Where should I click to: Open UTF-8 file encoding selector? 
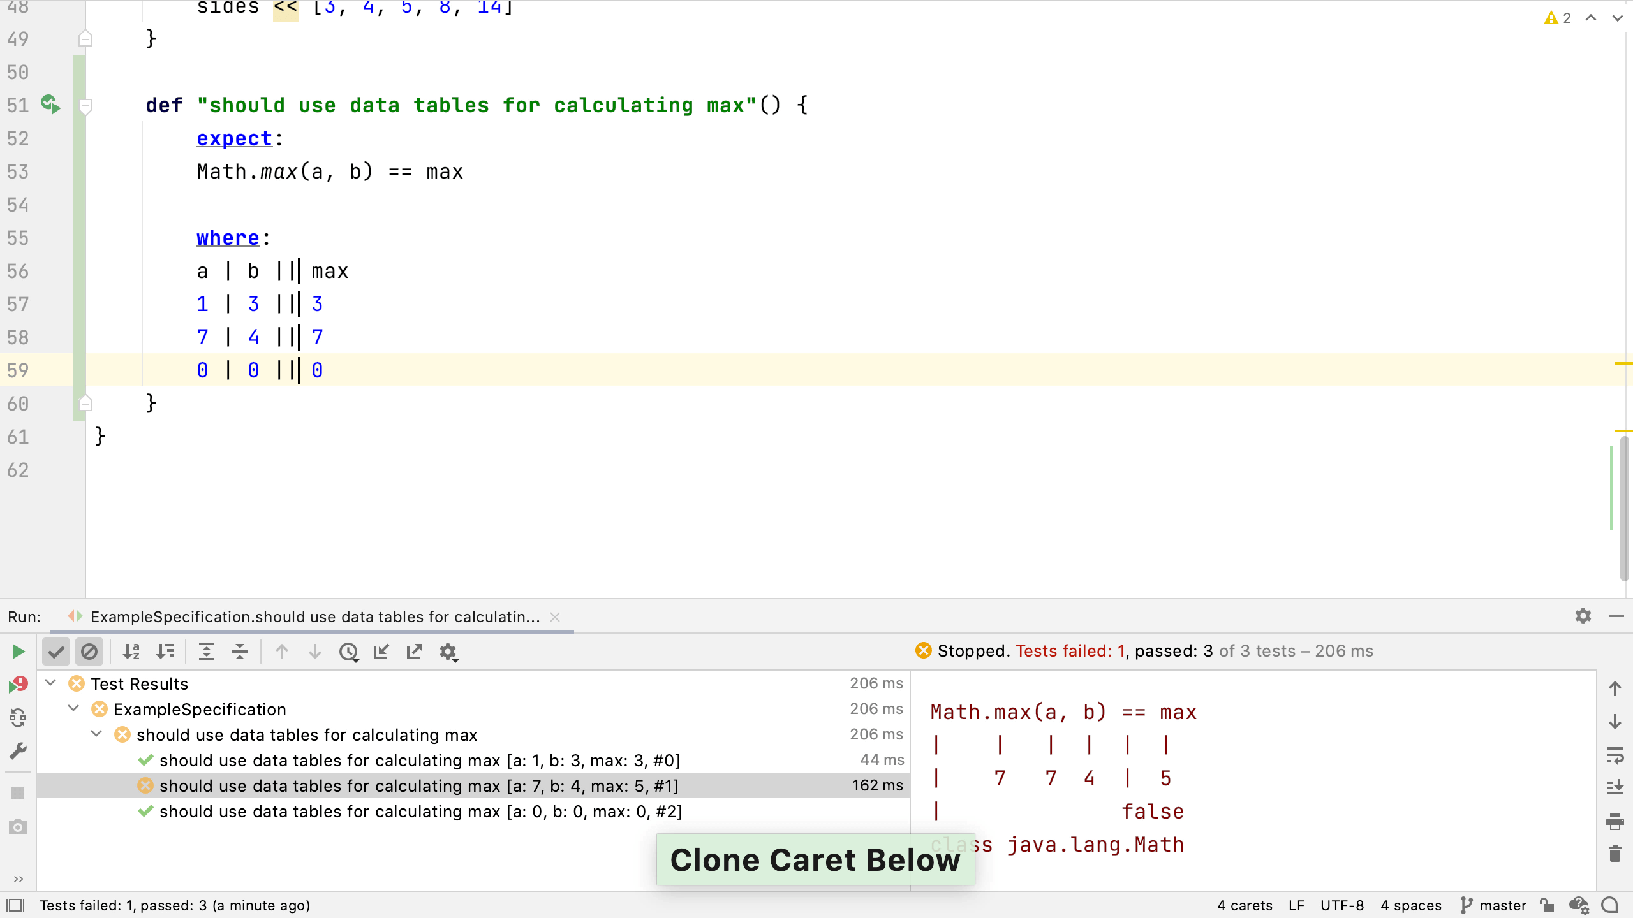(x=1341, y=905)
